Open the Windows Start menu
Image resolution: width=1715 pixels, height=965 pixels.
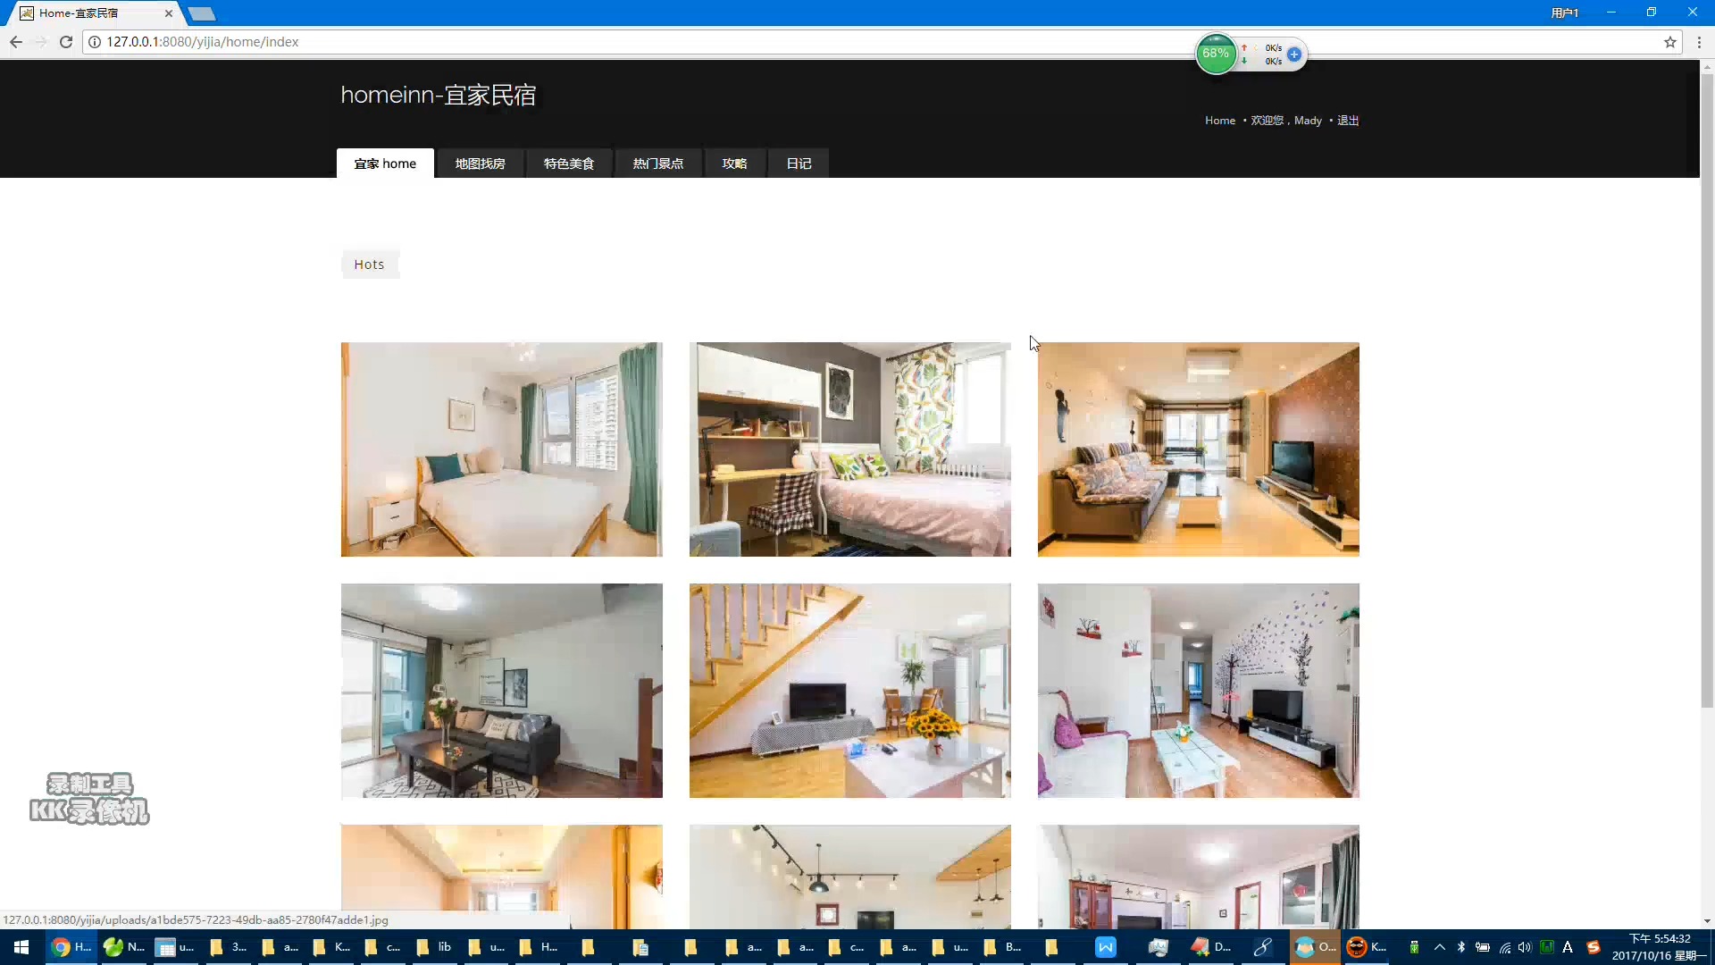[21, 947]
